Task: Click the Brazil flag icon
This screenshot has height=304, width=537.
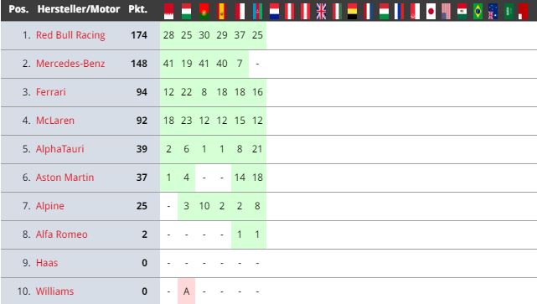Action: click(x=478, y=11)
